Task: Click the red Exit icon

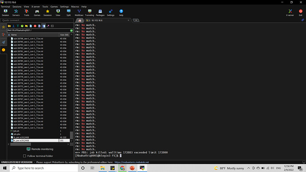Action: point(301,13)
